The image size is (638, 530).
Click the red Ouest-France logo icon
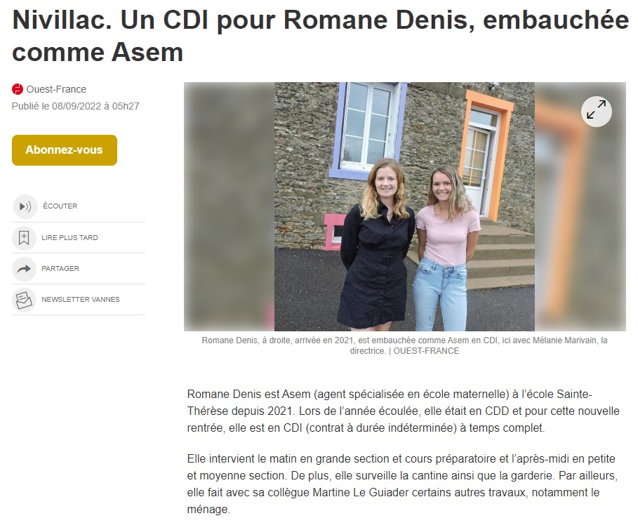tap(18, 88)
